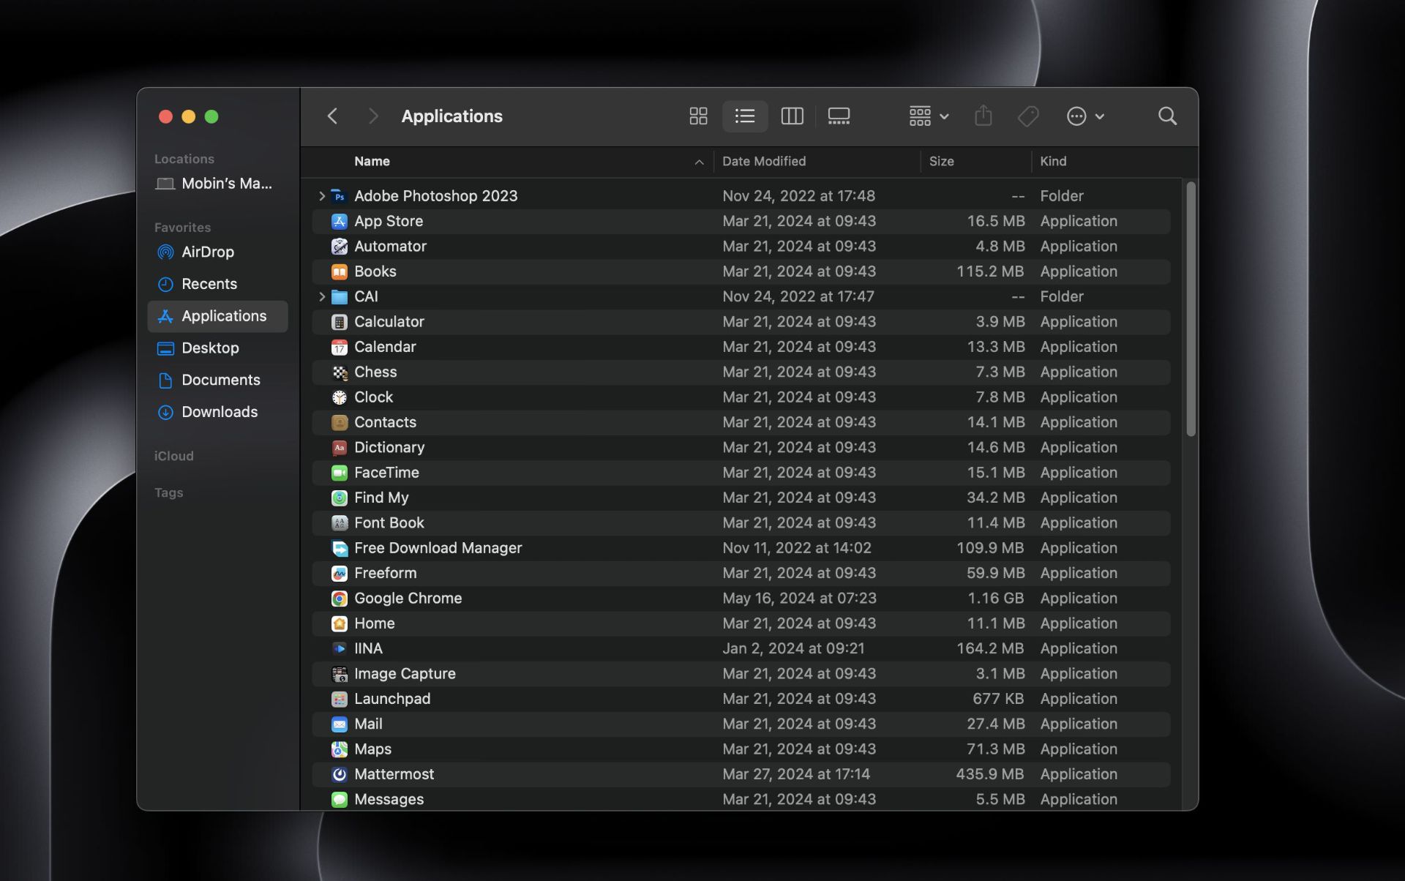Open Font Book application
This screenshot has width=1405, height=881.
click(389, 522)
